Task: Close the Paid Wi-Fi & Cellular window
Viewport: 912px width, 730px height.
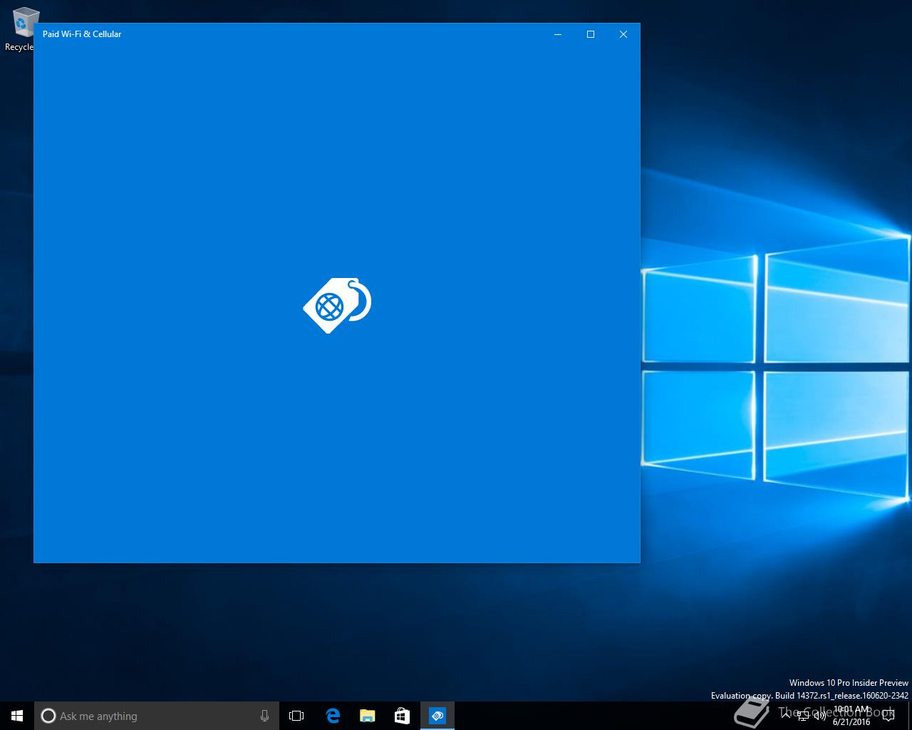Action: (623, 34)
